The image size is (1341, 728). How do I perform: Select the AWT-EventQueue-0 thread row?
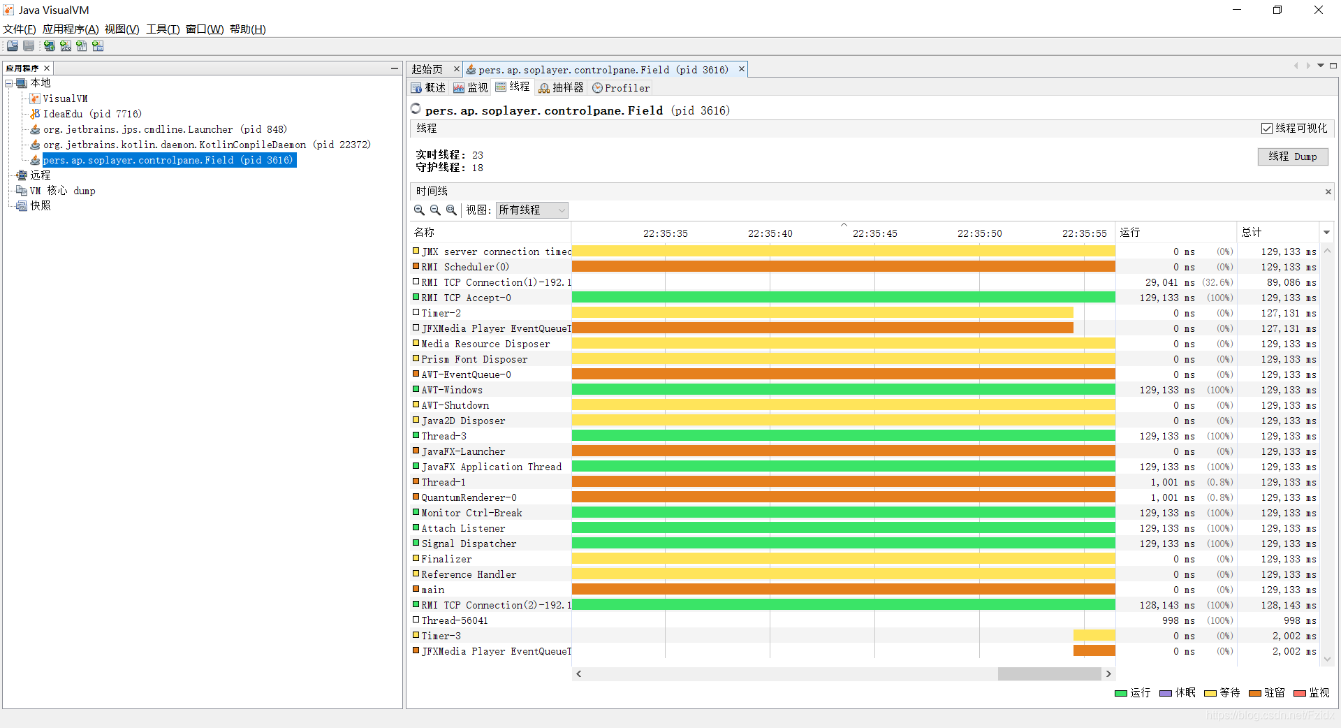click(x=865, y=374)
